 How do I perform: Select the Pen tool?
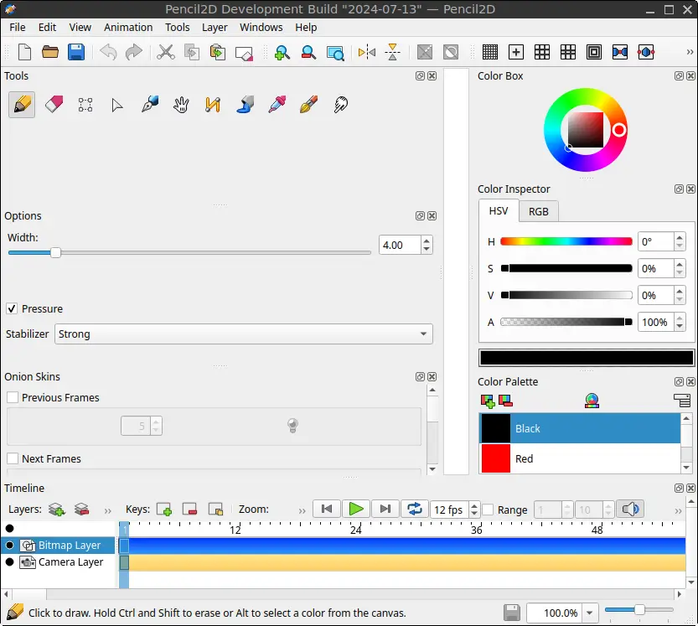point(149,105)
